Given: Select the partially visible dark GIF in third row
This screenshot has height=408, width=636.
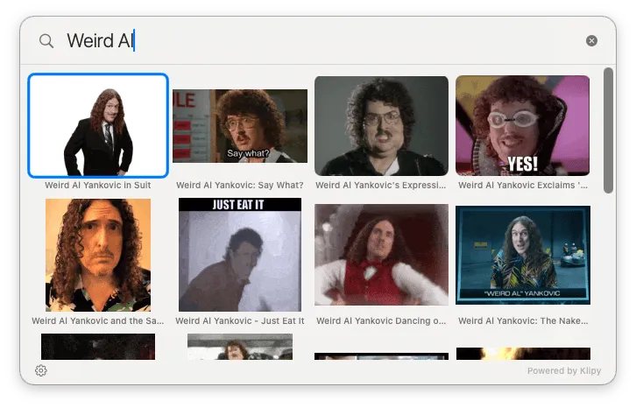Looking at the screenshot, I should point(98,347).
